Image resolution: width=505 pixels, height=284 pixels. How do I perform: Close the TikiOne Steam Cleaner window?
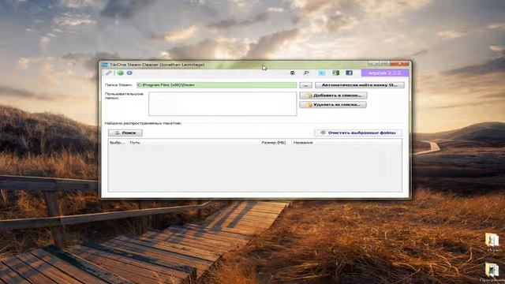click(x=401, y=64)
